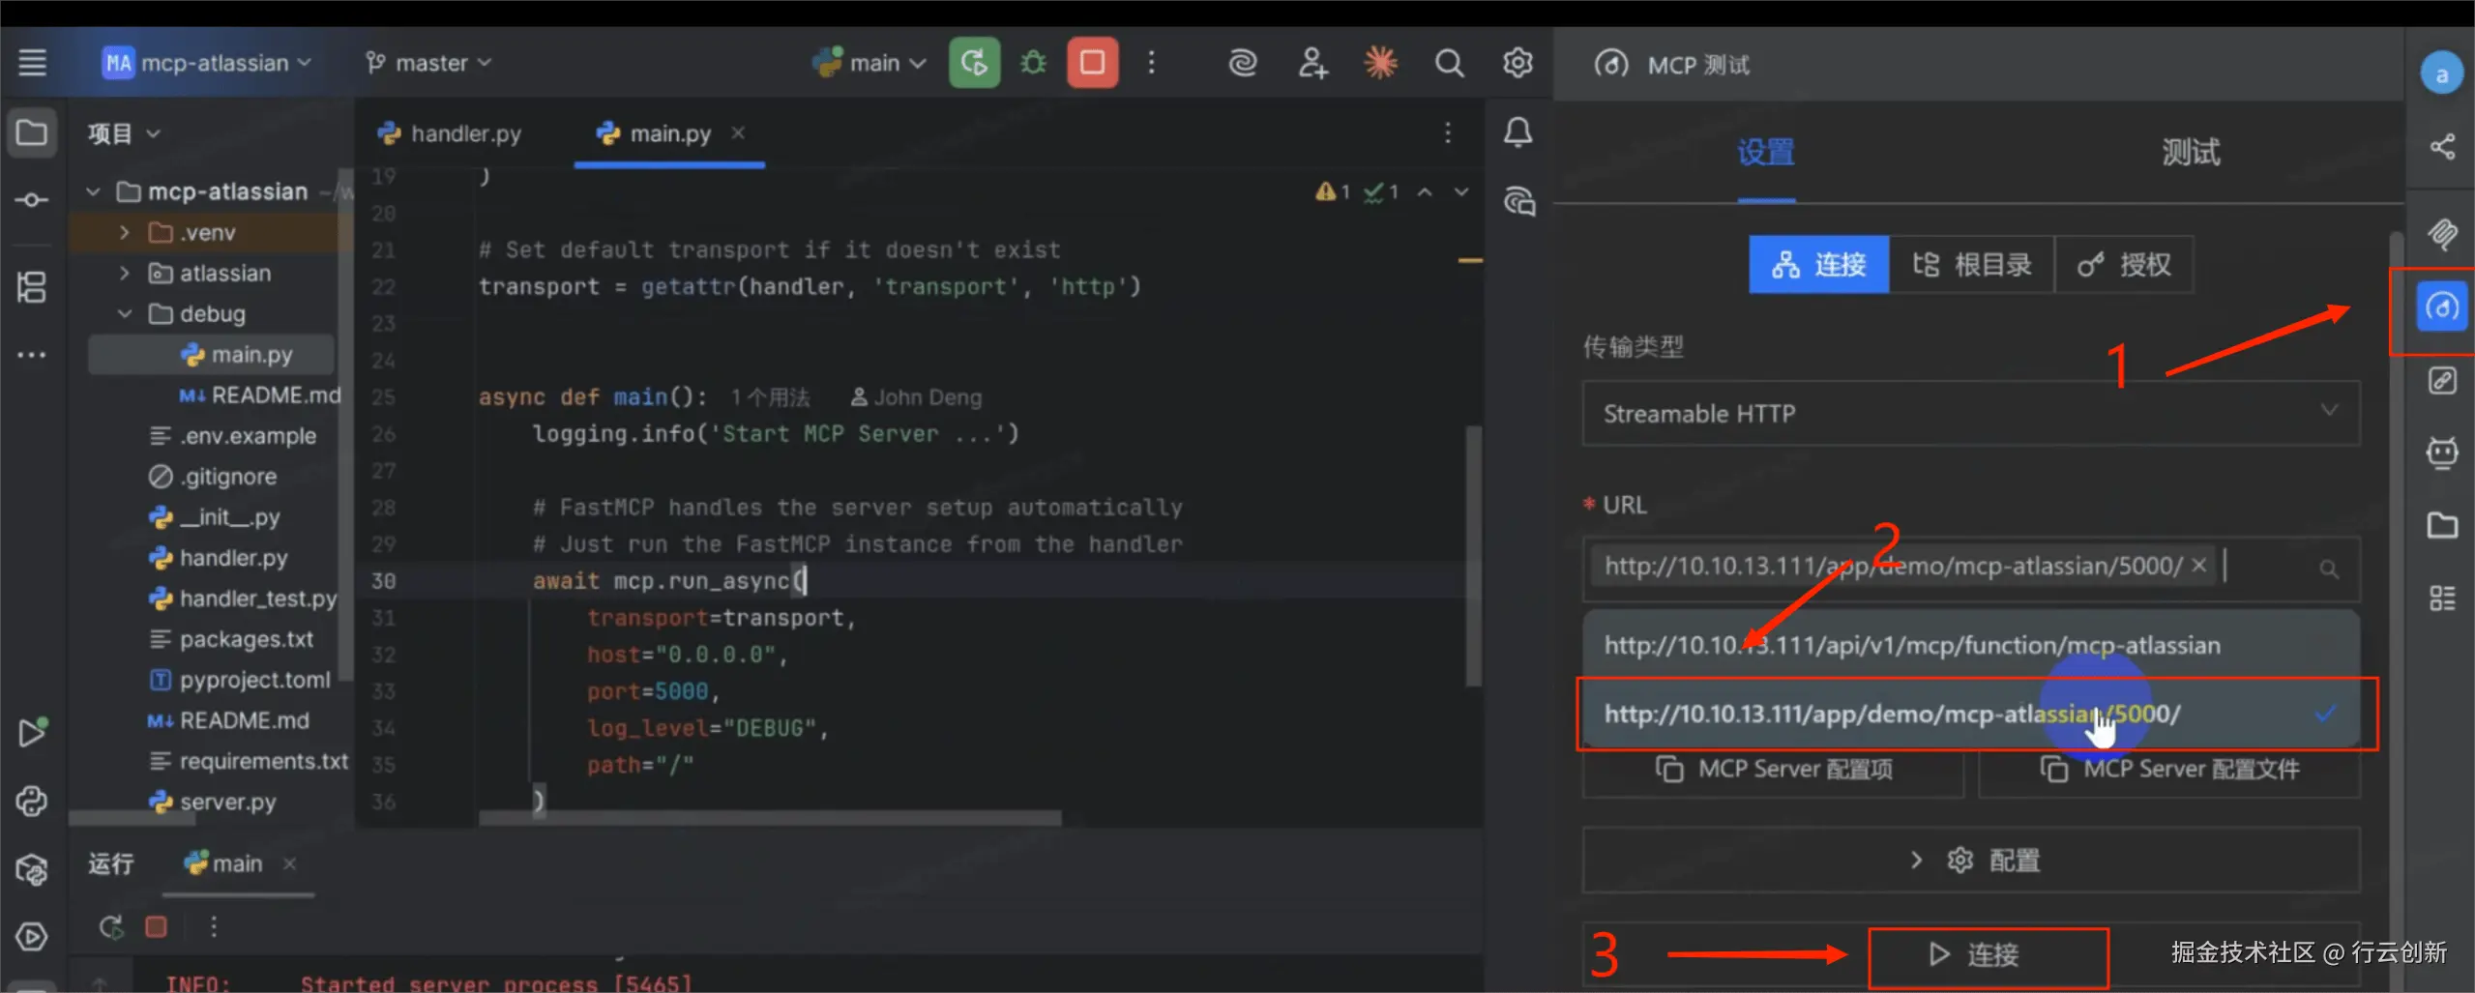Open the AI assistant swirl icon
The width and height of the screenshot is (2475, 993).
1242,63
